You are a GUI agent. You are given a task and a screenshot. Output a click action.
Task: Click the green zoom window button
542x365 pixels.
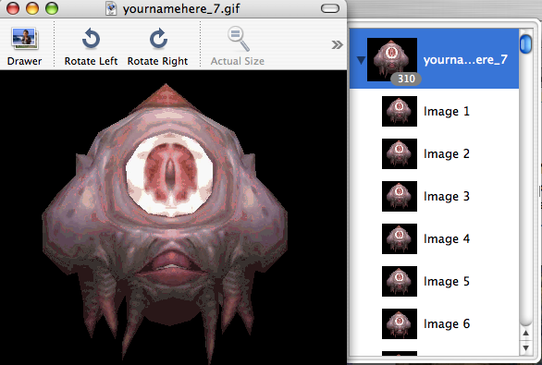[52, 8]
